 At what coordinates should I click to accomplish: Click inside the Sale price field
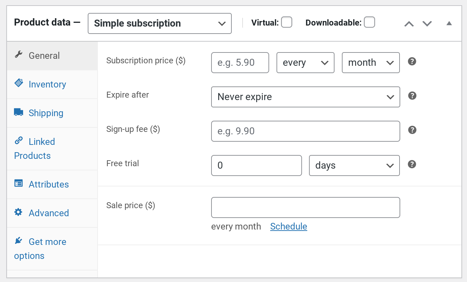coord(306,207)
